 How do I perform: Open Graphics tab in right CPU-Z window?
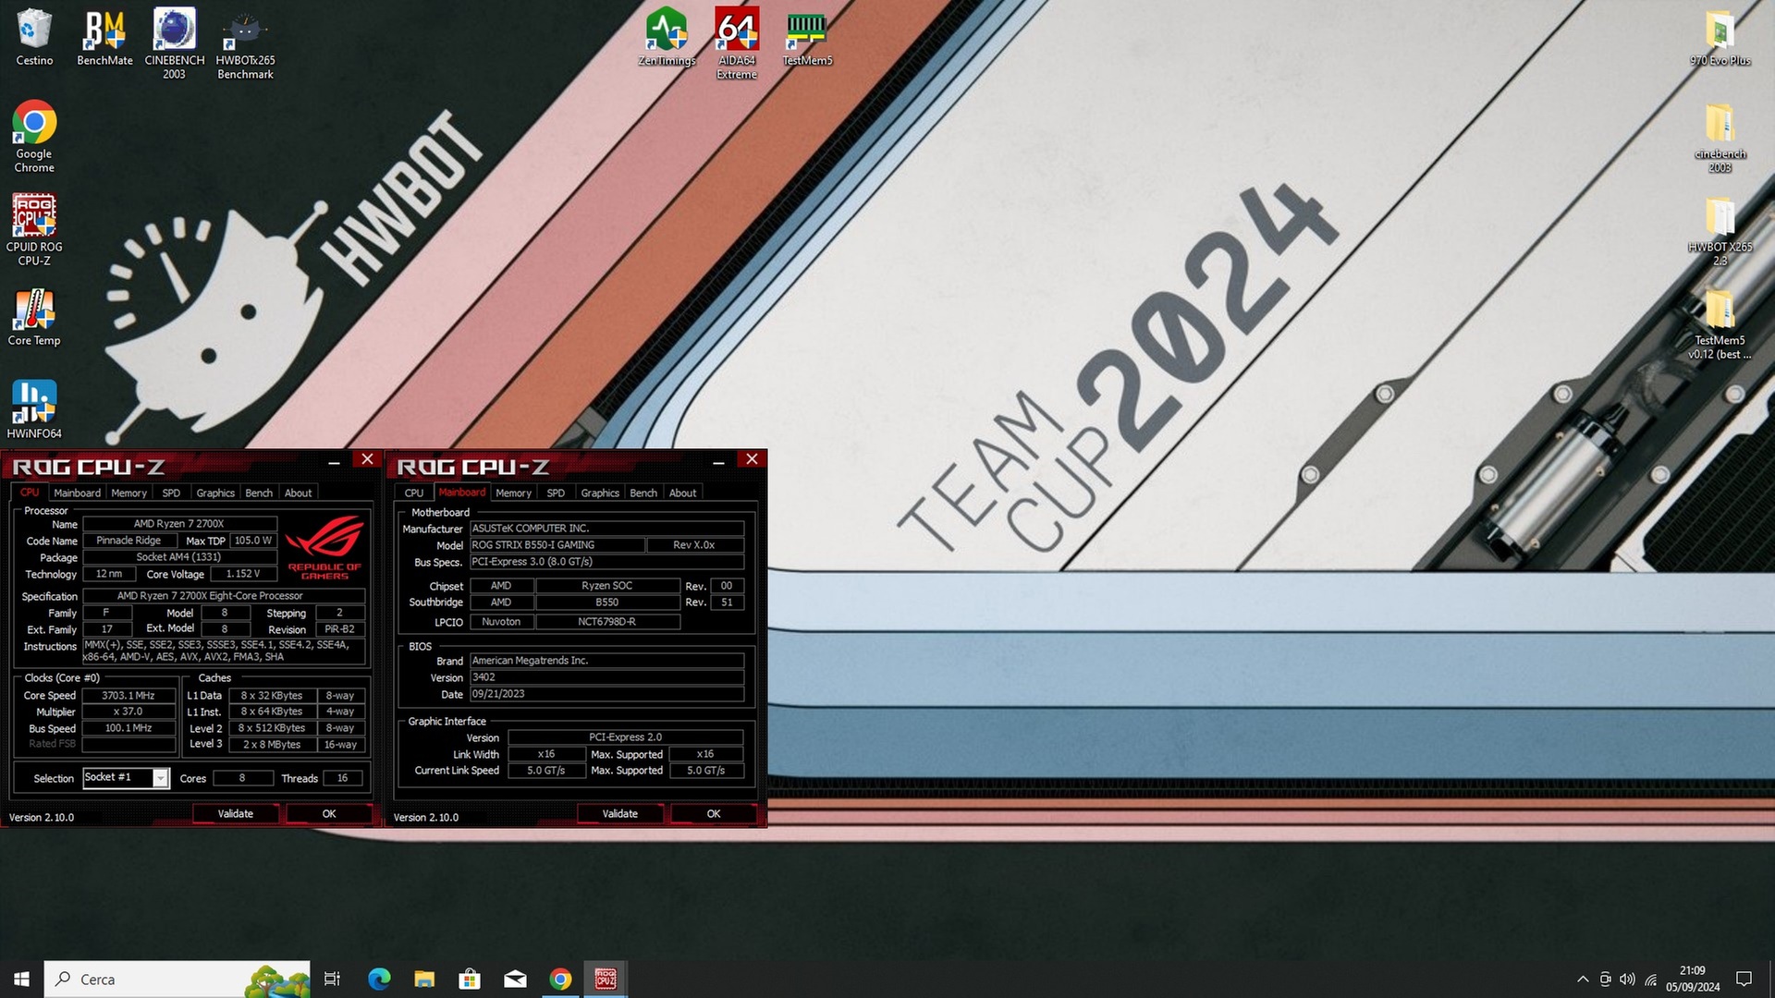600,493
